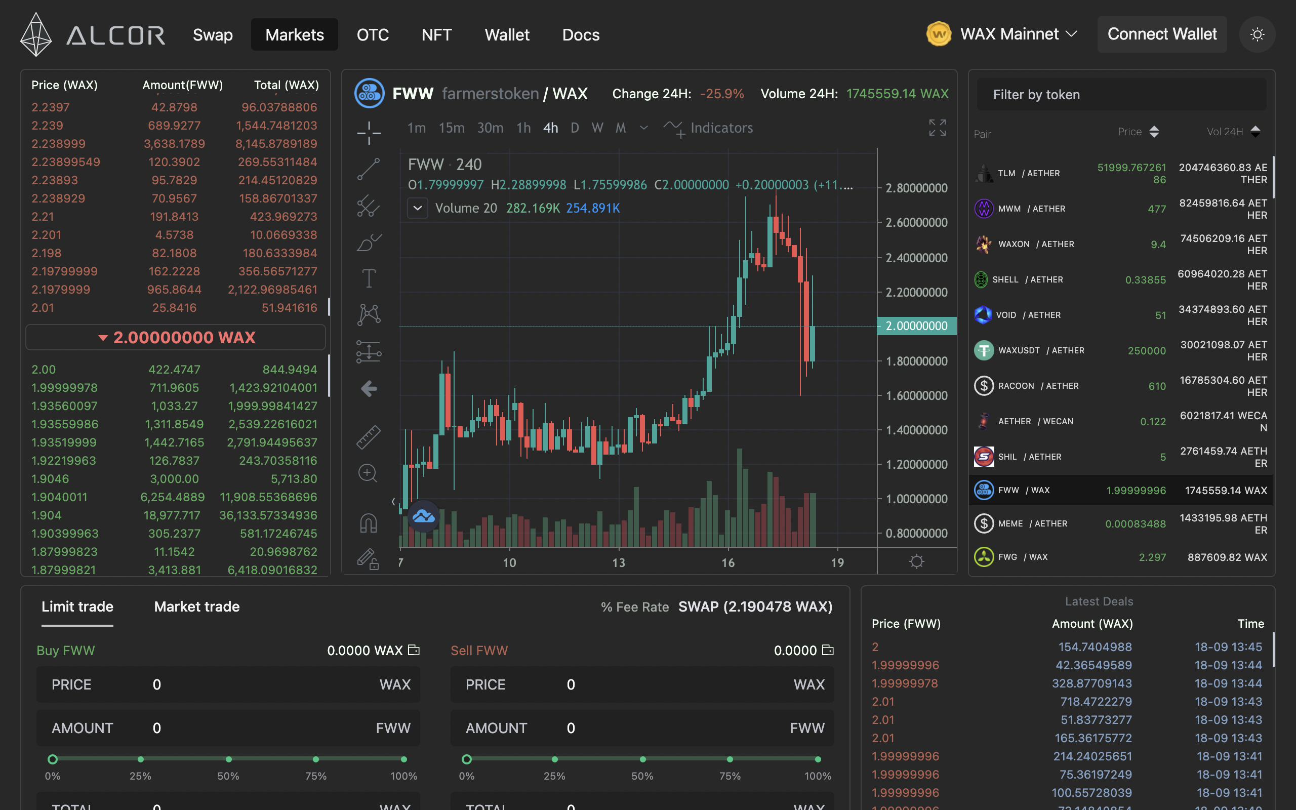This screenshot has width=1296, height=810.
Task: Collapse the Volume indicator legend
Action: pos(417,208)
